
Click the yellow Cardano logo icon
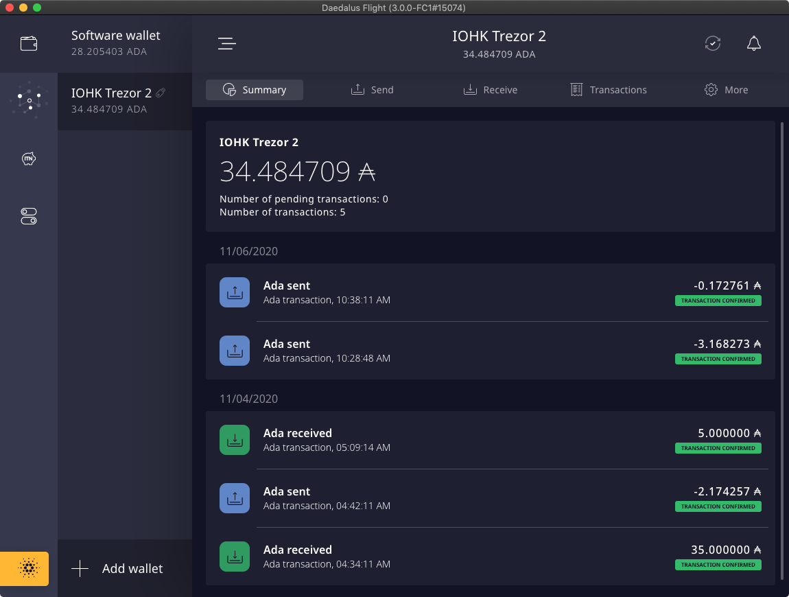click(x=24, y=568)
